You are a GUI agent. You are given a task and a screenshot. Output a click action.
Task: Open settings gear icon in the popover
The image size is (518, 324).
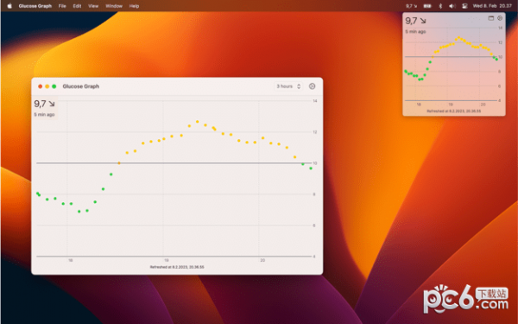point(500,18)
